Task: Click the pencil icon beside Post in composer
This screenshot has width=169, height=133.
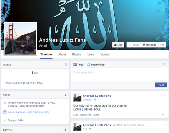Action: (x=75, y=65)
